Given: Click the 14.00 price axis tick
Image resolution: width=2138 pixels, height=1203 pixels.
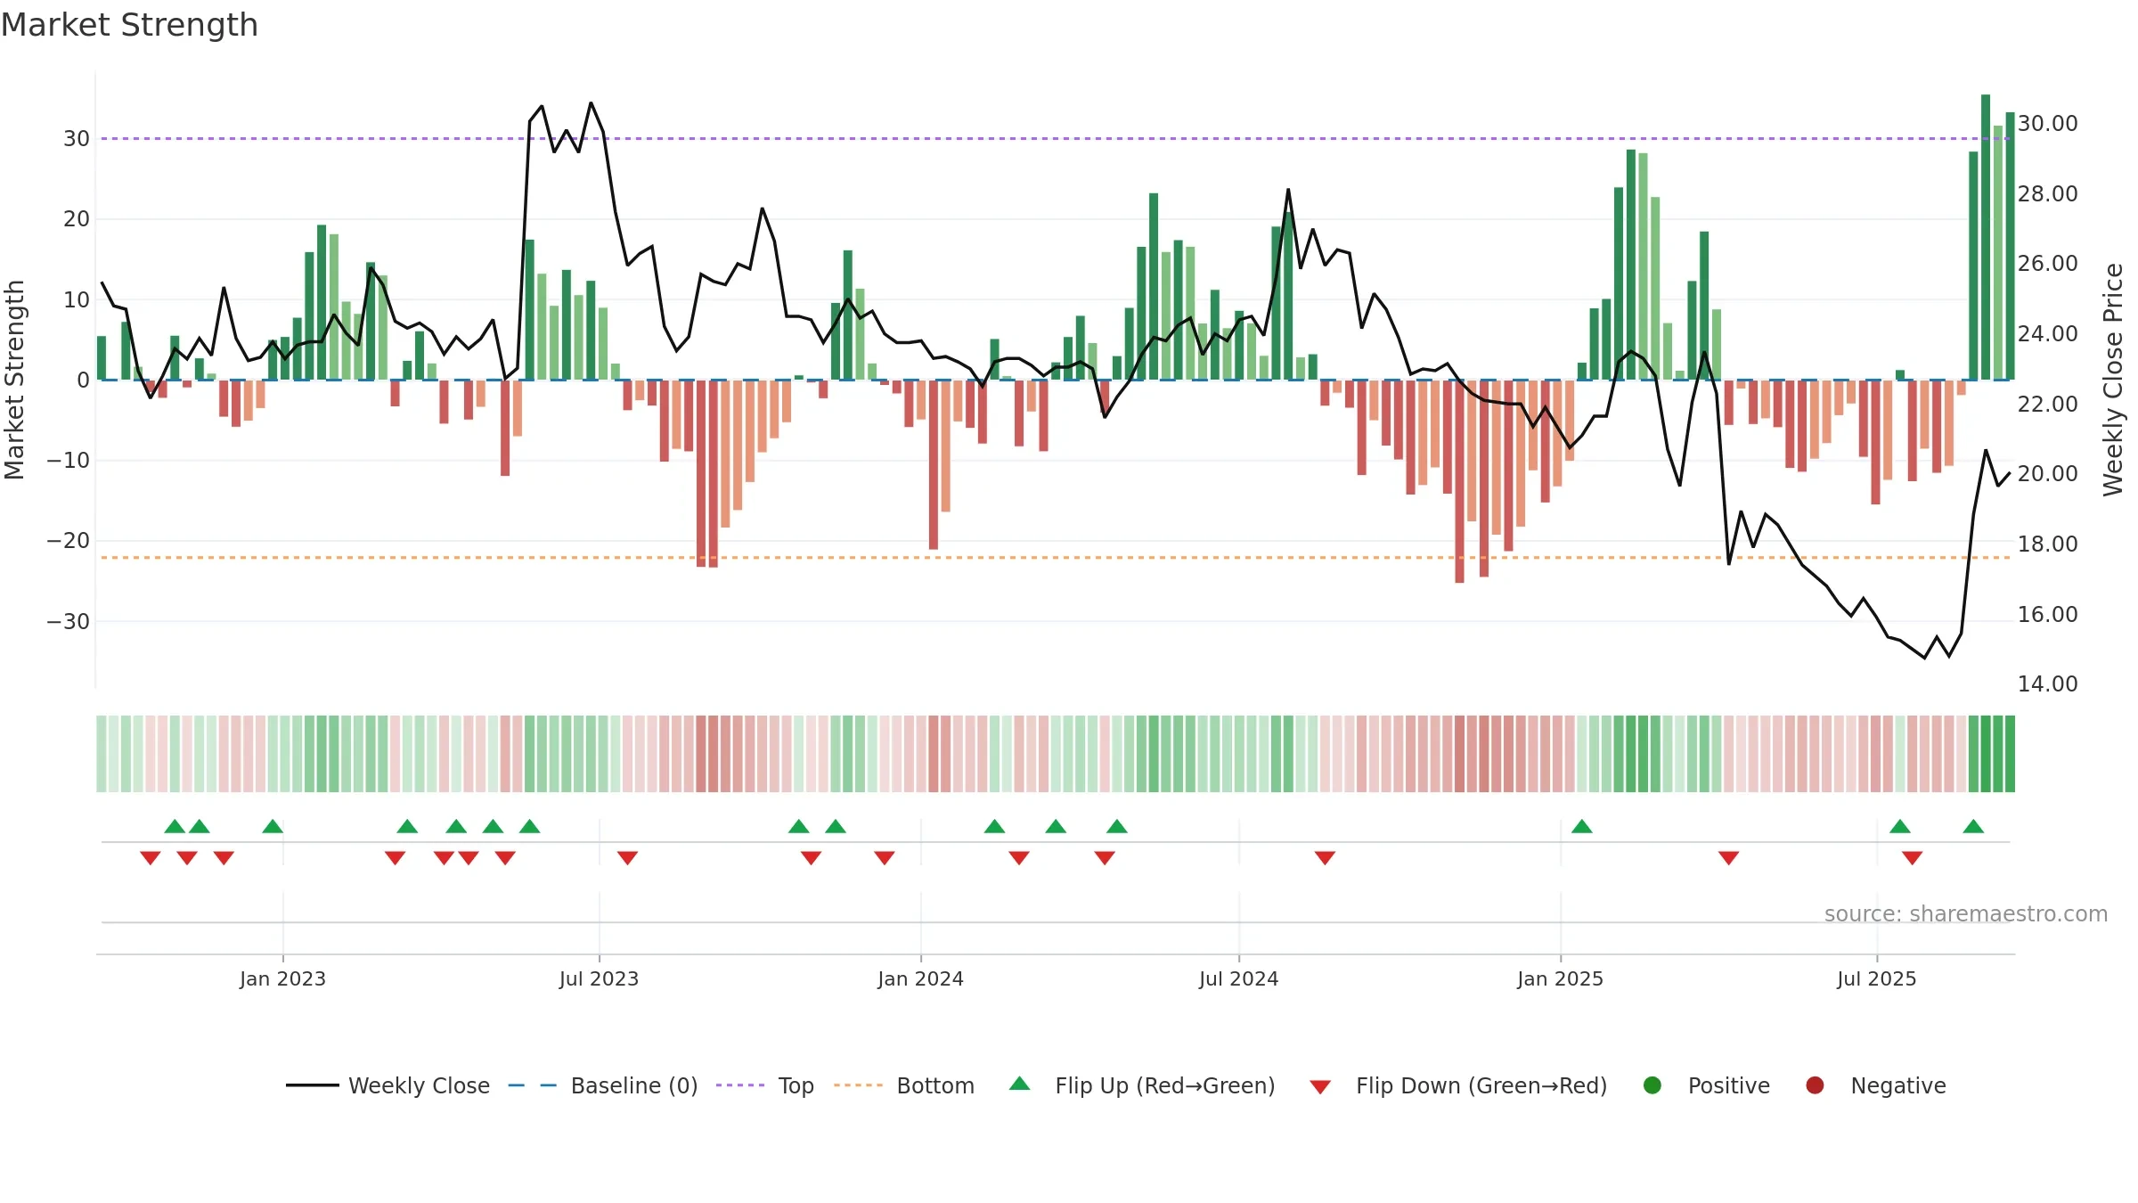Looking at the screenshot, I should pyautogui.click(x=2047, y=684).
